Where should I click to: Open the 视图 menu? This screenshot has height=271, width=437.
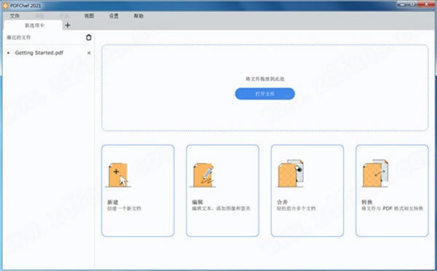[x=89, y=16]
